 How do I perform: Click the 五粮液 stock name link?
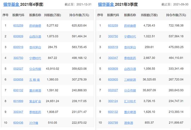click(35, 80)
